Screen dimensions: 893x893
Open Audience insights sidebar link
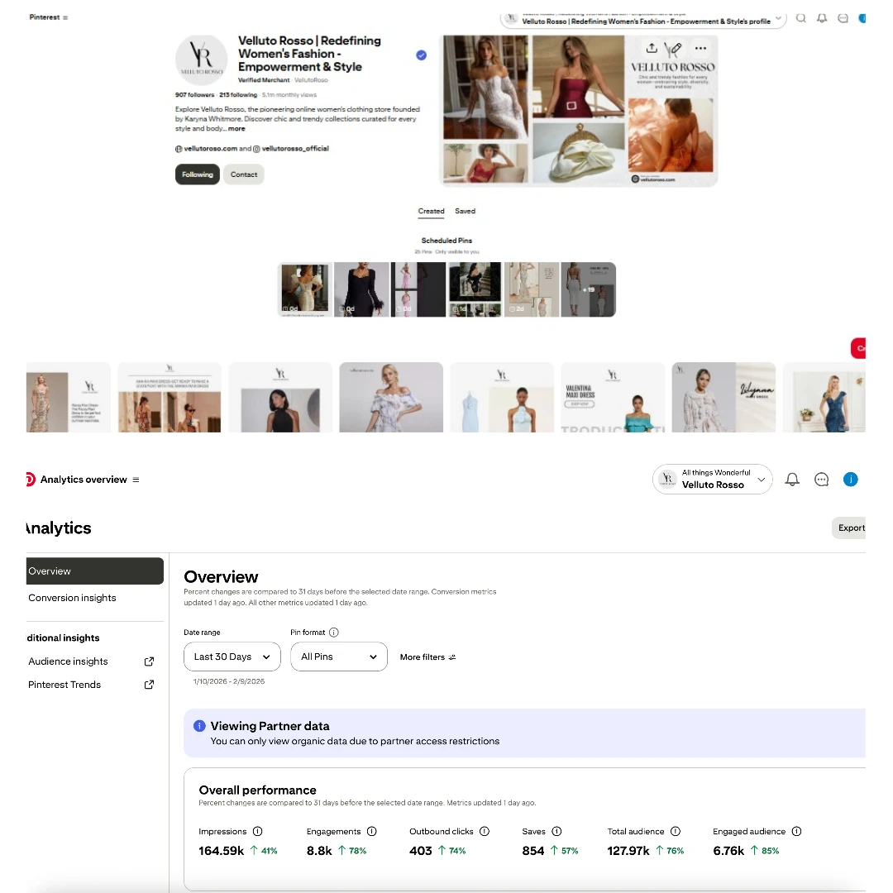coord(69,661)
